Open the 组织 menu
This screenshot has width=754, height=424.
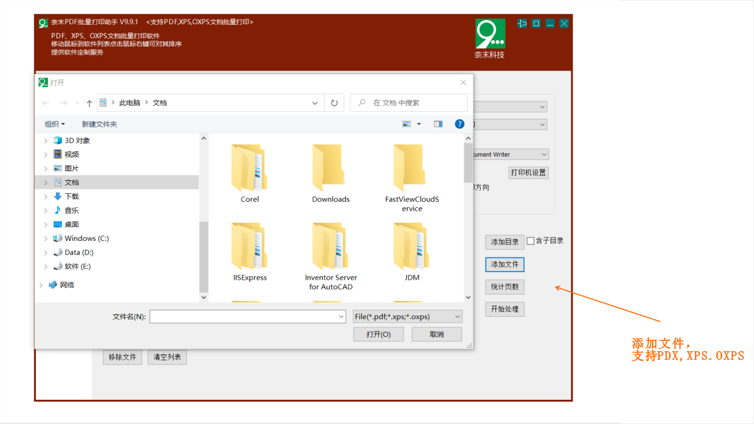tap(55, 124)
